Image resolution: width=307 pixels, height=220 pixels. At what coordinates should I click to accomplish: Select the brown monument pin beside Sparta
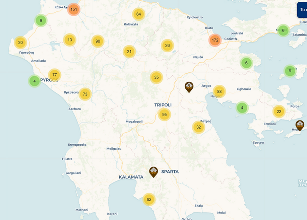tap(153, 172)
